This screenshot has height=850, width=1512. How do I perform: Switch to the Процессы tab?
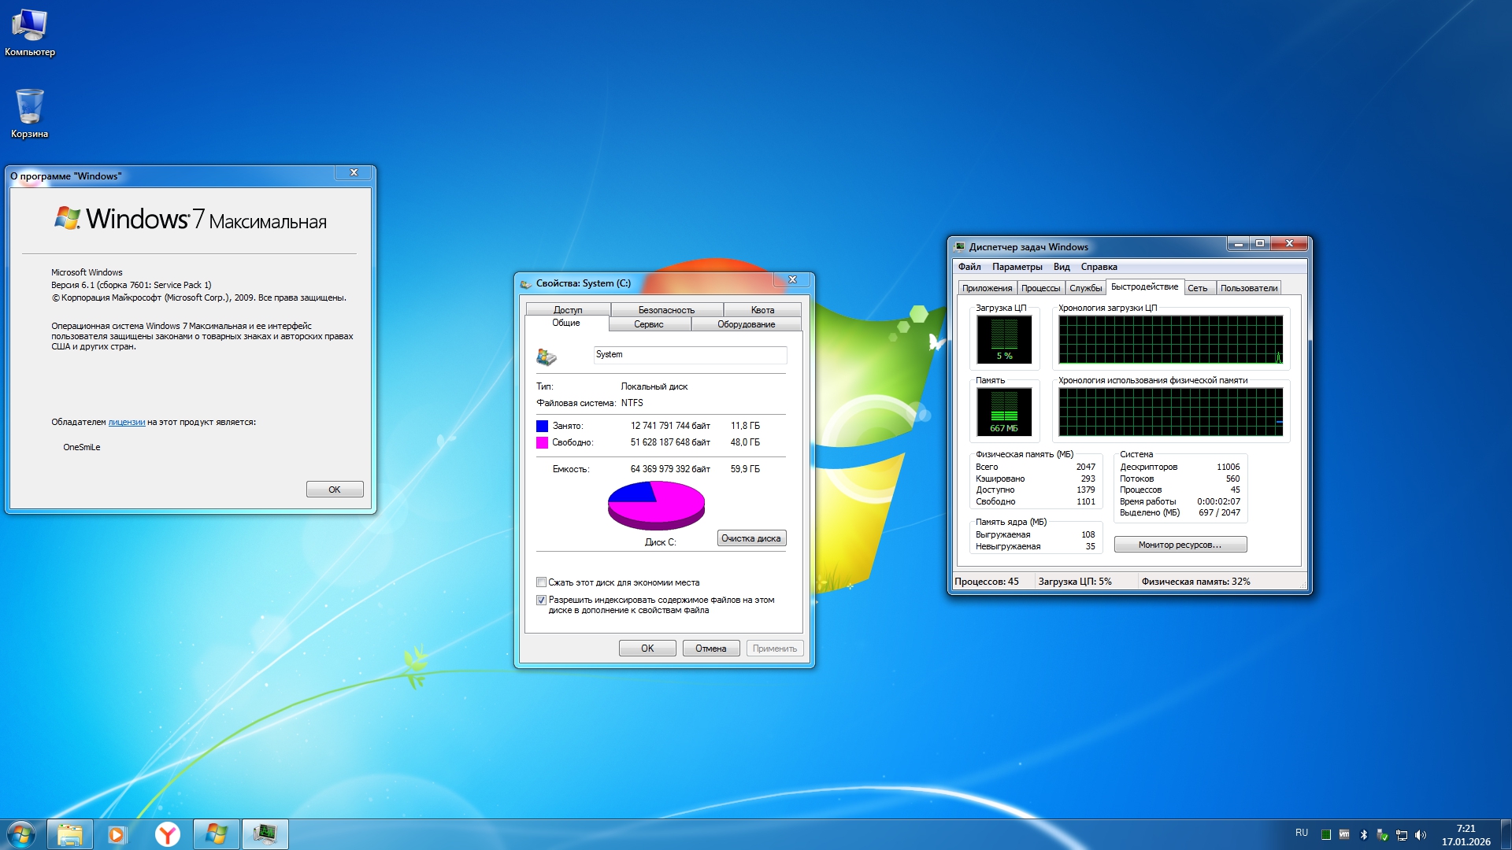coord(1040,288)
